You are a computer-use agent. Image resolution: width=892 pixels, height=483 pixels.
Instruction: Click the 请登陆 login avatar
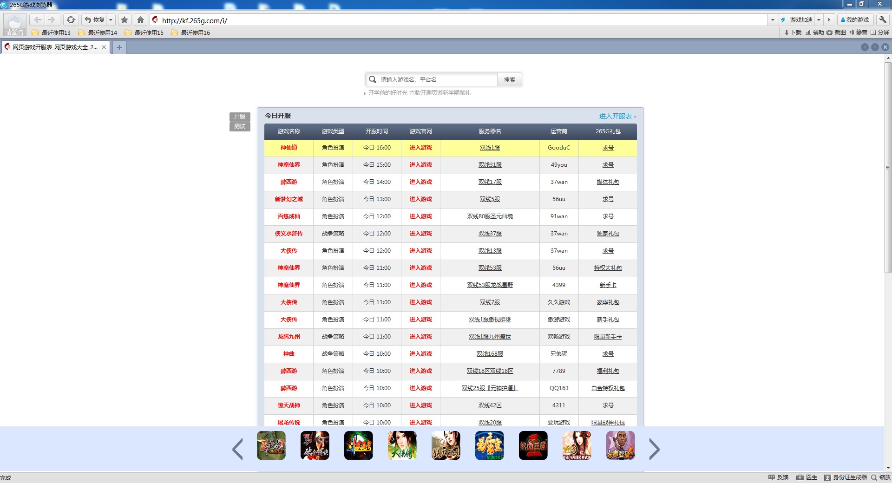coord(14,25)
